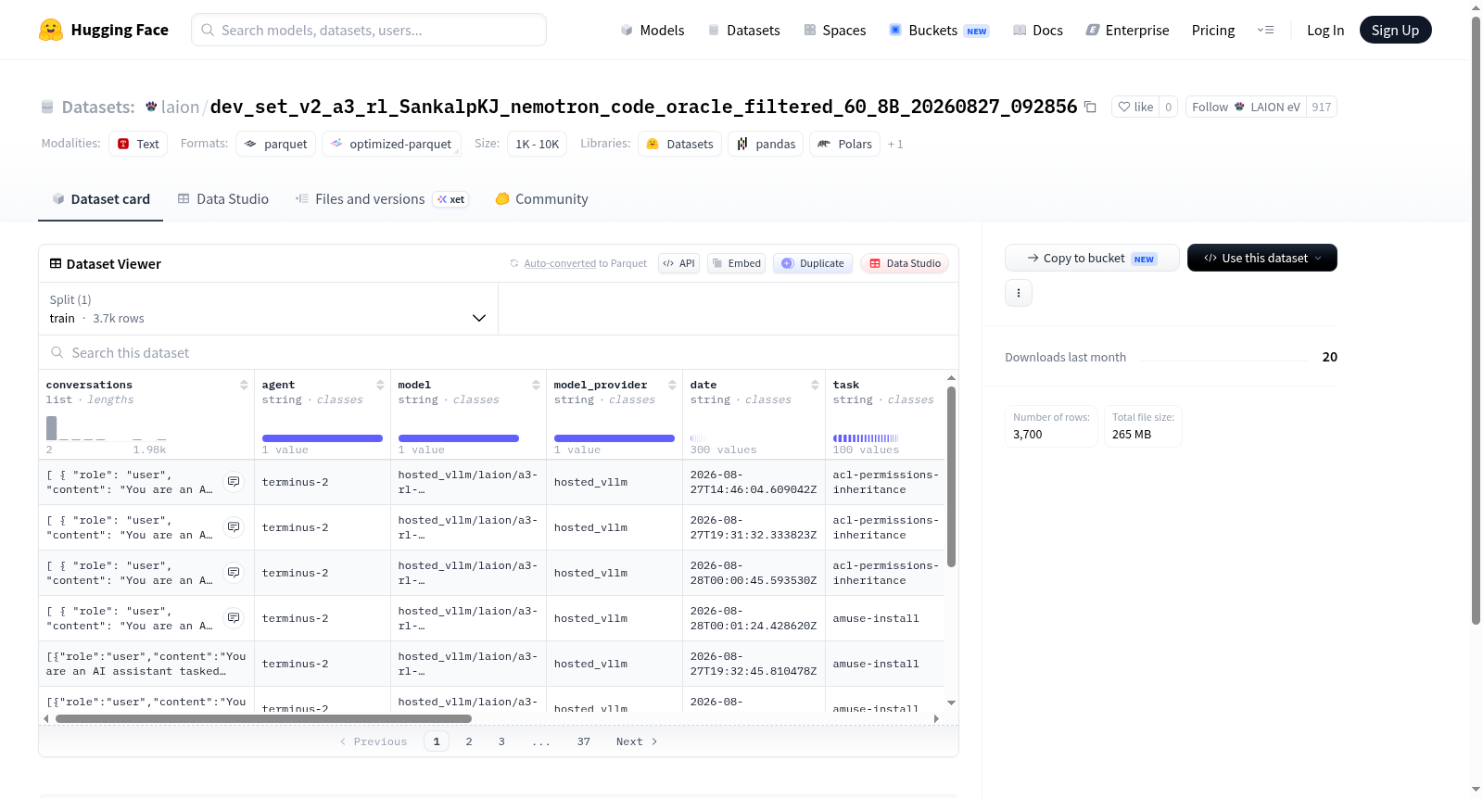Select the optimized-parquet format tag
1483x798 pixels.
tap(391, 144)
